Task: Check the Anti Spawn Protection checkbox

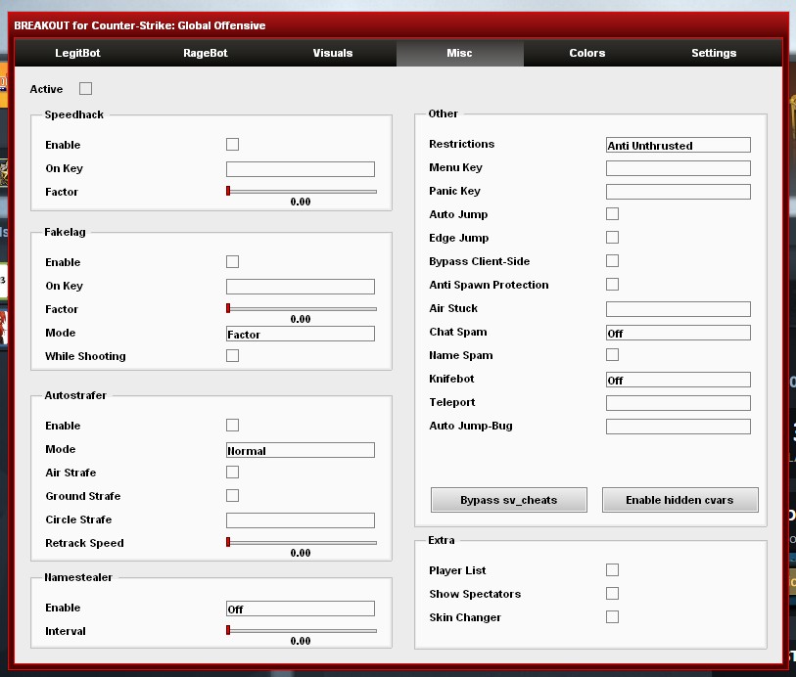Action: (x=612, y=284)
